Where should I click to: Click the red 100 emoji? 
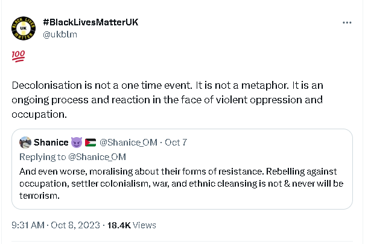[x=17, y=56]
